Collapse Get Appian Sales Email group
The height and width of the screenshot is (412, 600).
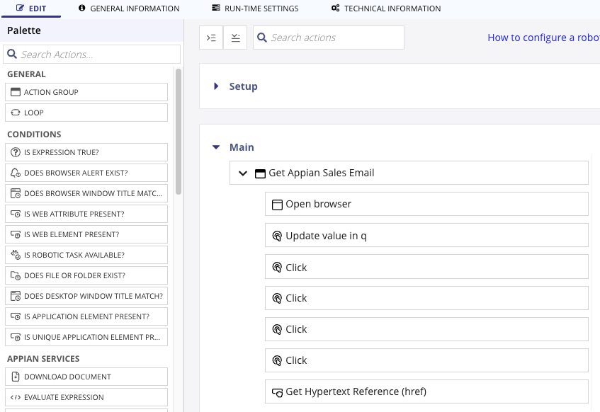tap(243, 173)
